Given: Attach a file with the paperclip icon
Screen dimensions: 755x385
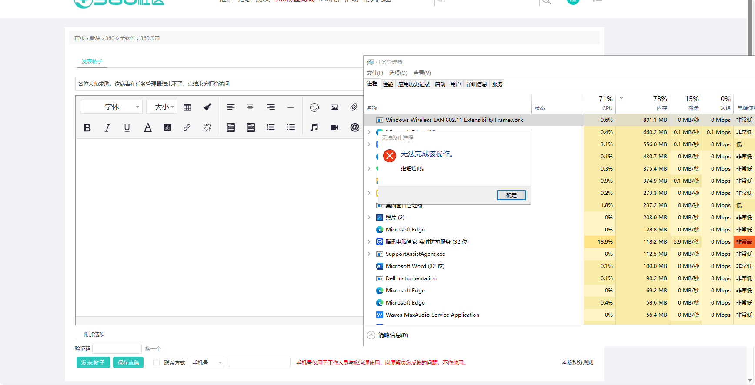Looking at the screenshot, I should pyautogui.click(x=354, y=107).
